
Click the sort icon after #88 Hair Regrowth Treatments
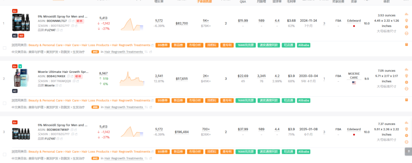(146, 107)
